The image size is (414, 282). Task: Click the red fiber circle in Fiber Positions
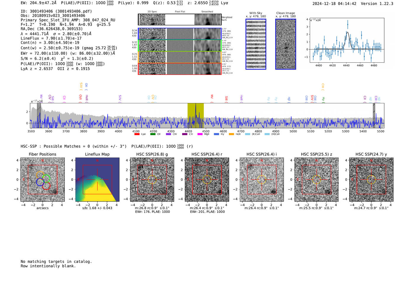(x=46, y=186)
